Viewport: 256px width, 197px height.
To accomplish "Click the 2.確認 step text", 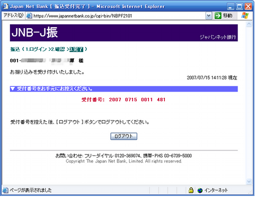I will click(58, 49).
